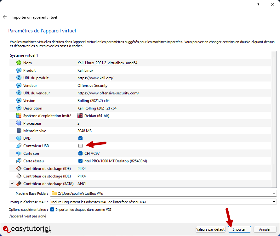Click the second IDE storage controller icon

pyautogui.click(x=19, y=176)
